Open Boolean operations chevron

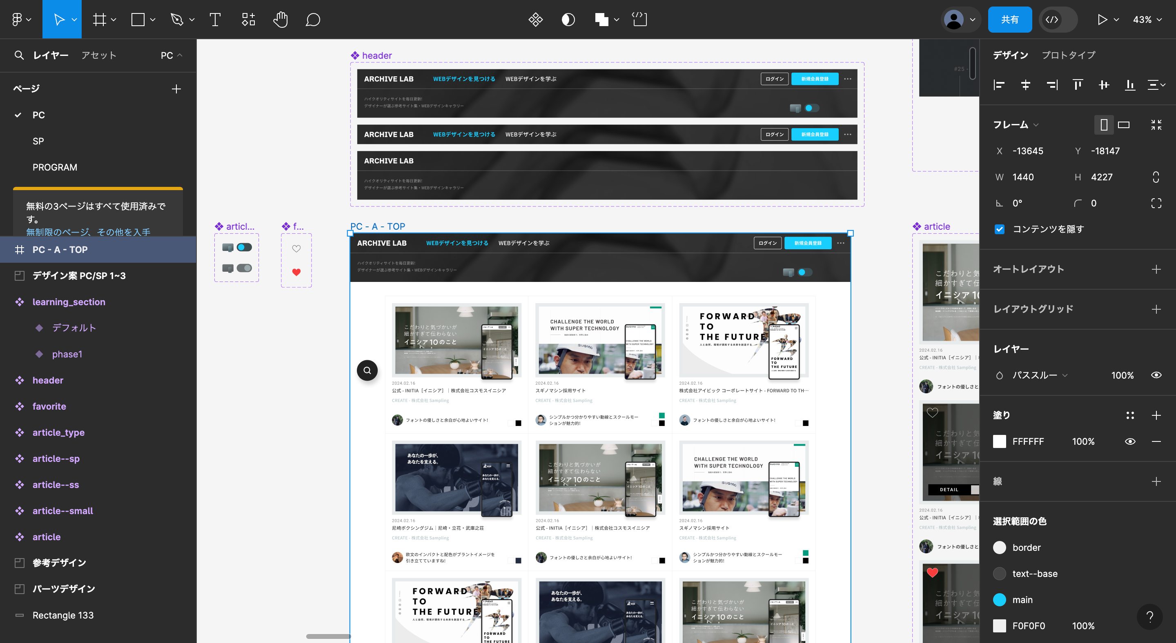coord(616,20)
